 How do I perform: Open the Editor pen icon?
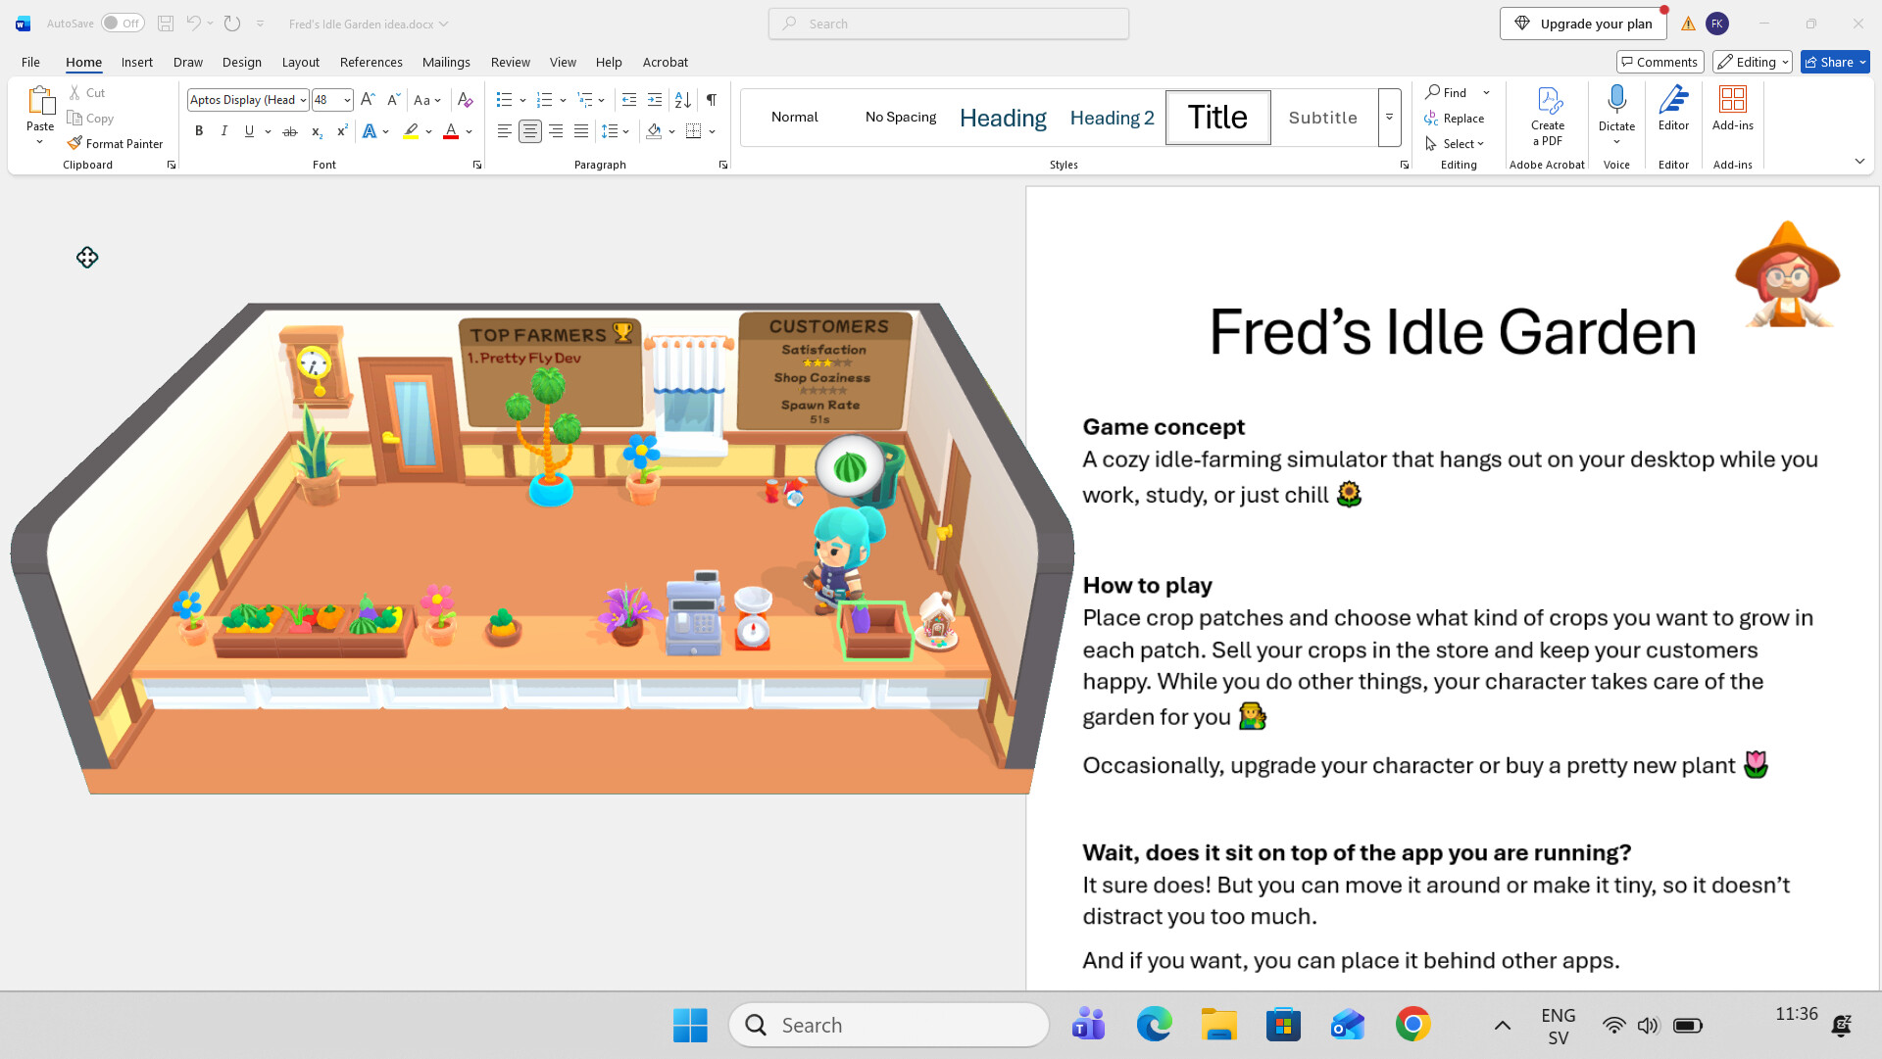point(1673,109)
